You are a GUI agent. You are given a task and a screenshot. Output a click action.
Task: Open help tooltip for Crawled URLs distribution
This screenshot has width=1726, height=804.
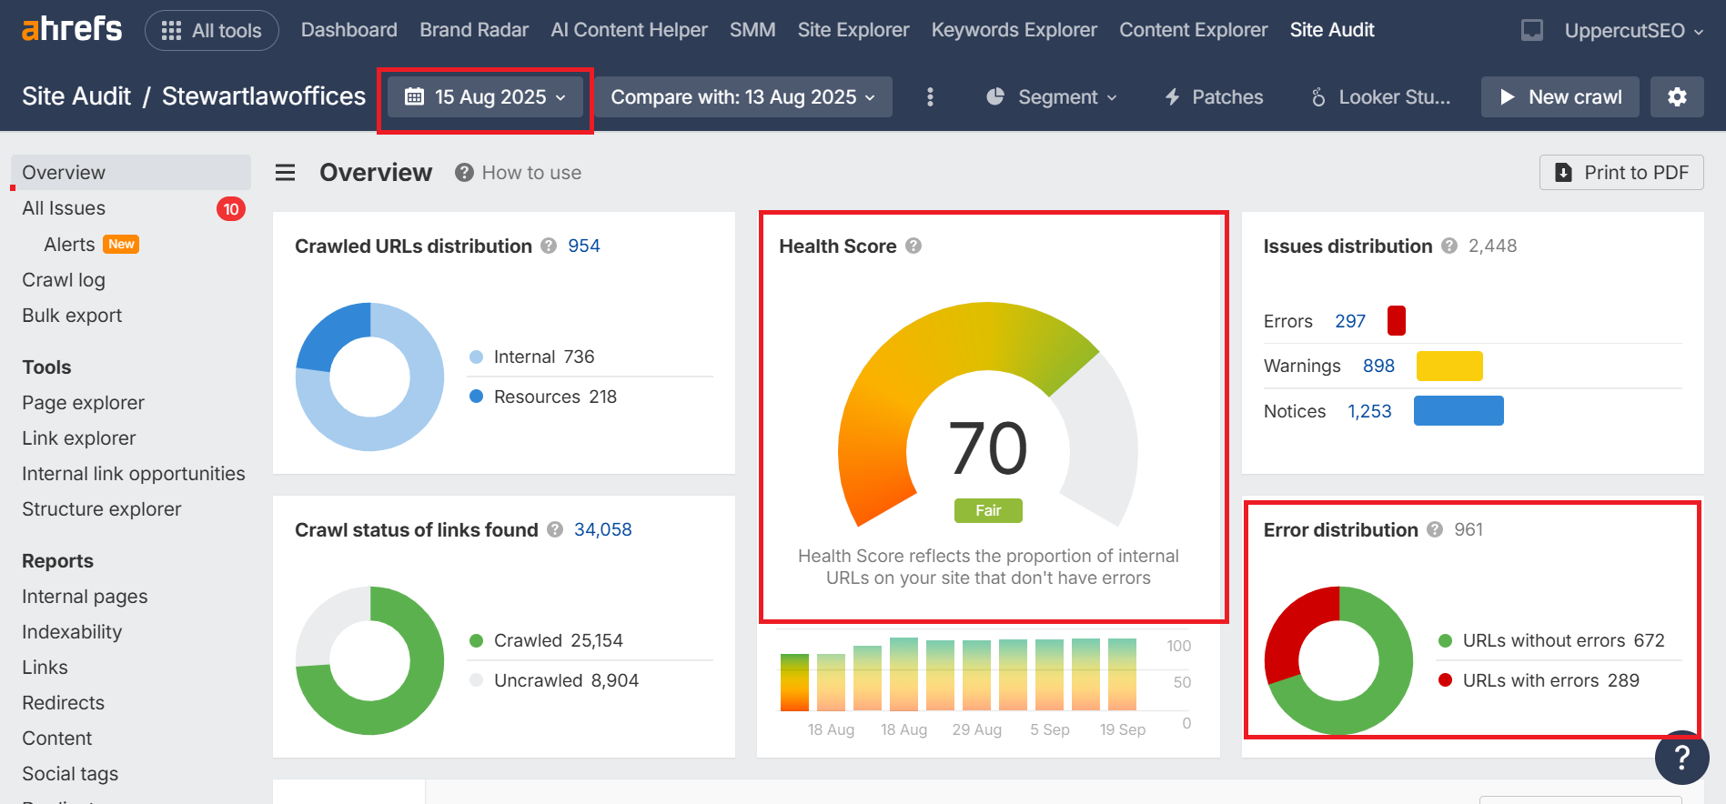click(549, 246)
